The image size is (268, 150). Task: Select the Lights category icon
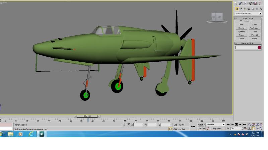245,9
